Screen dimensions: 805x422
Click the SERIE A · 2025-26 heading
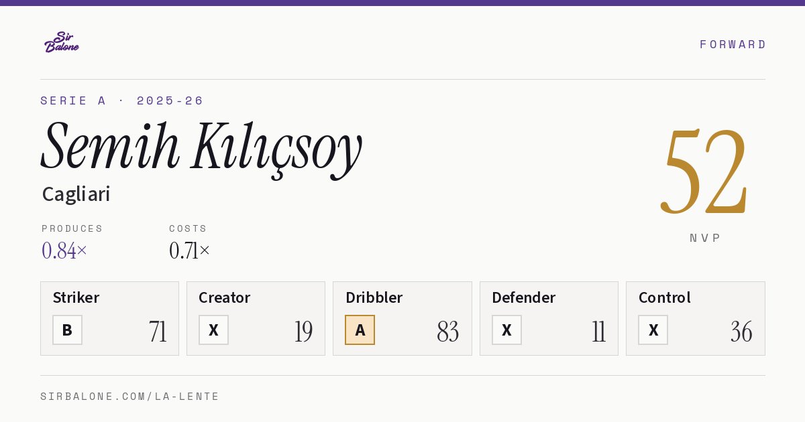(x=122, y=100)
